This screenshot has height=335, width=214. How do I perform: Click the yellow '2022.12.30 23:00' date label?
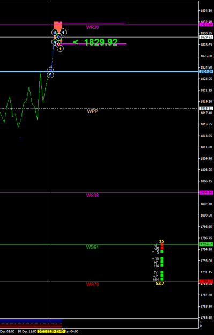point(51,331)
